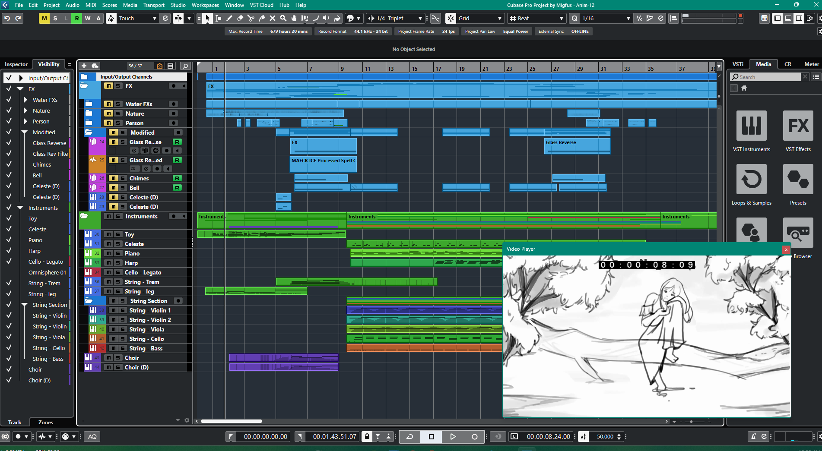
Task: Select the Glue tool
Action: (x=262, y=18)
